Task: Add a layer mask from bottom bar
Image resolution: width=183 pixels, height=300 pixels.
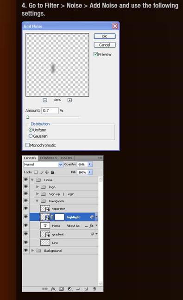Action: pyautogui.click(x=61, y=289)
